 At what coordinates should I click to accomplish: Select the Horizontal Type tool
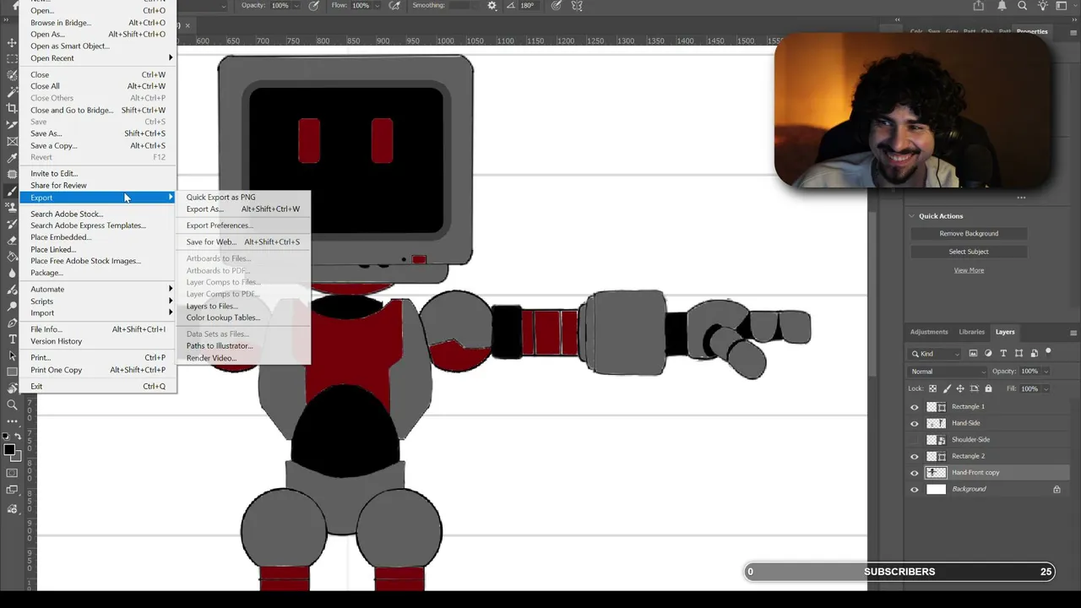click(x=12, y=339)
